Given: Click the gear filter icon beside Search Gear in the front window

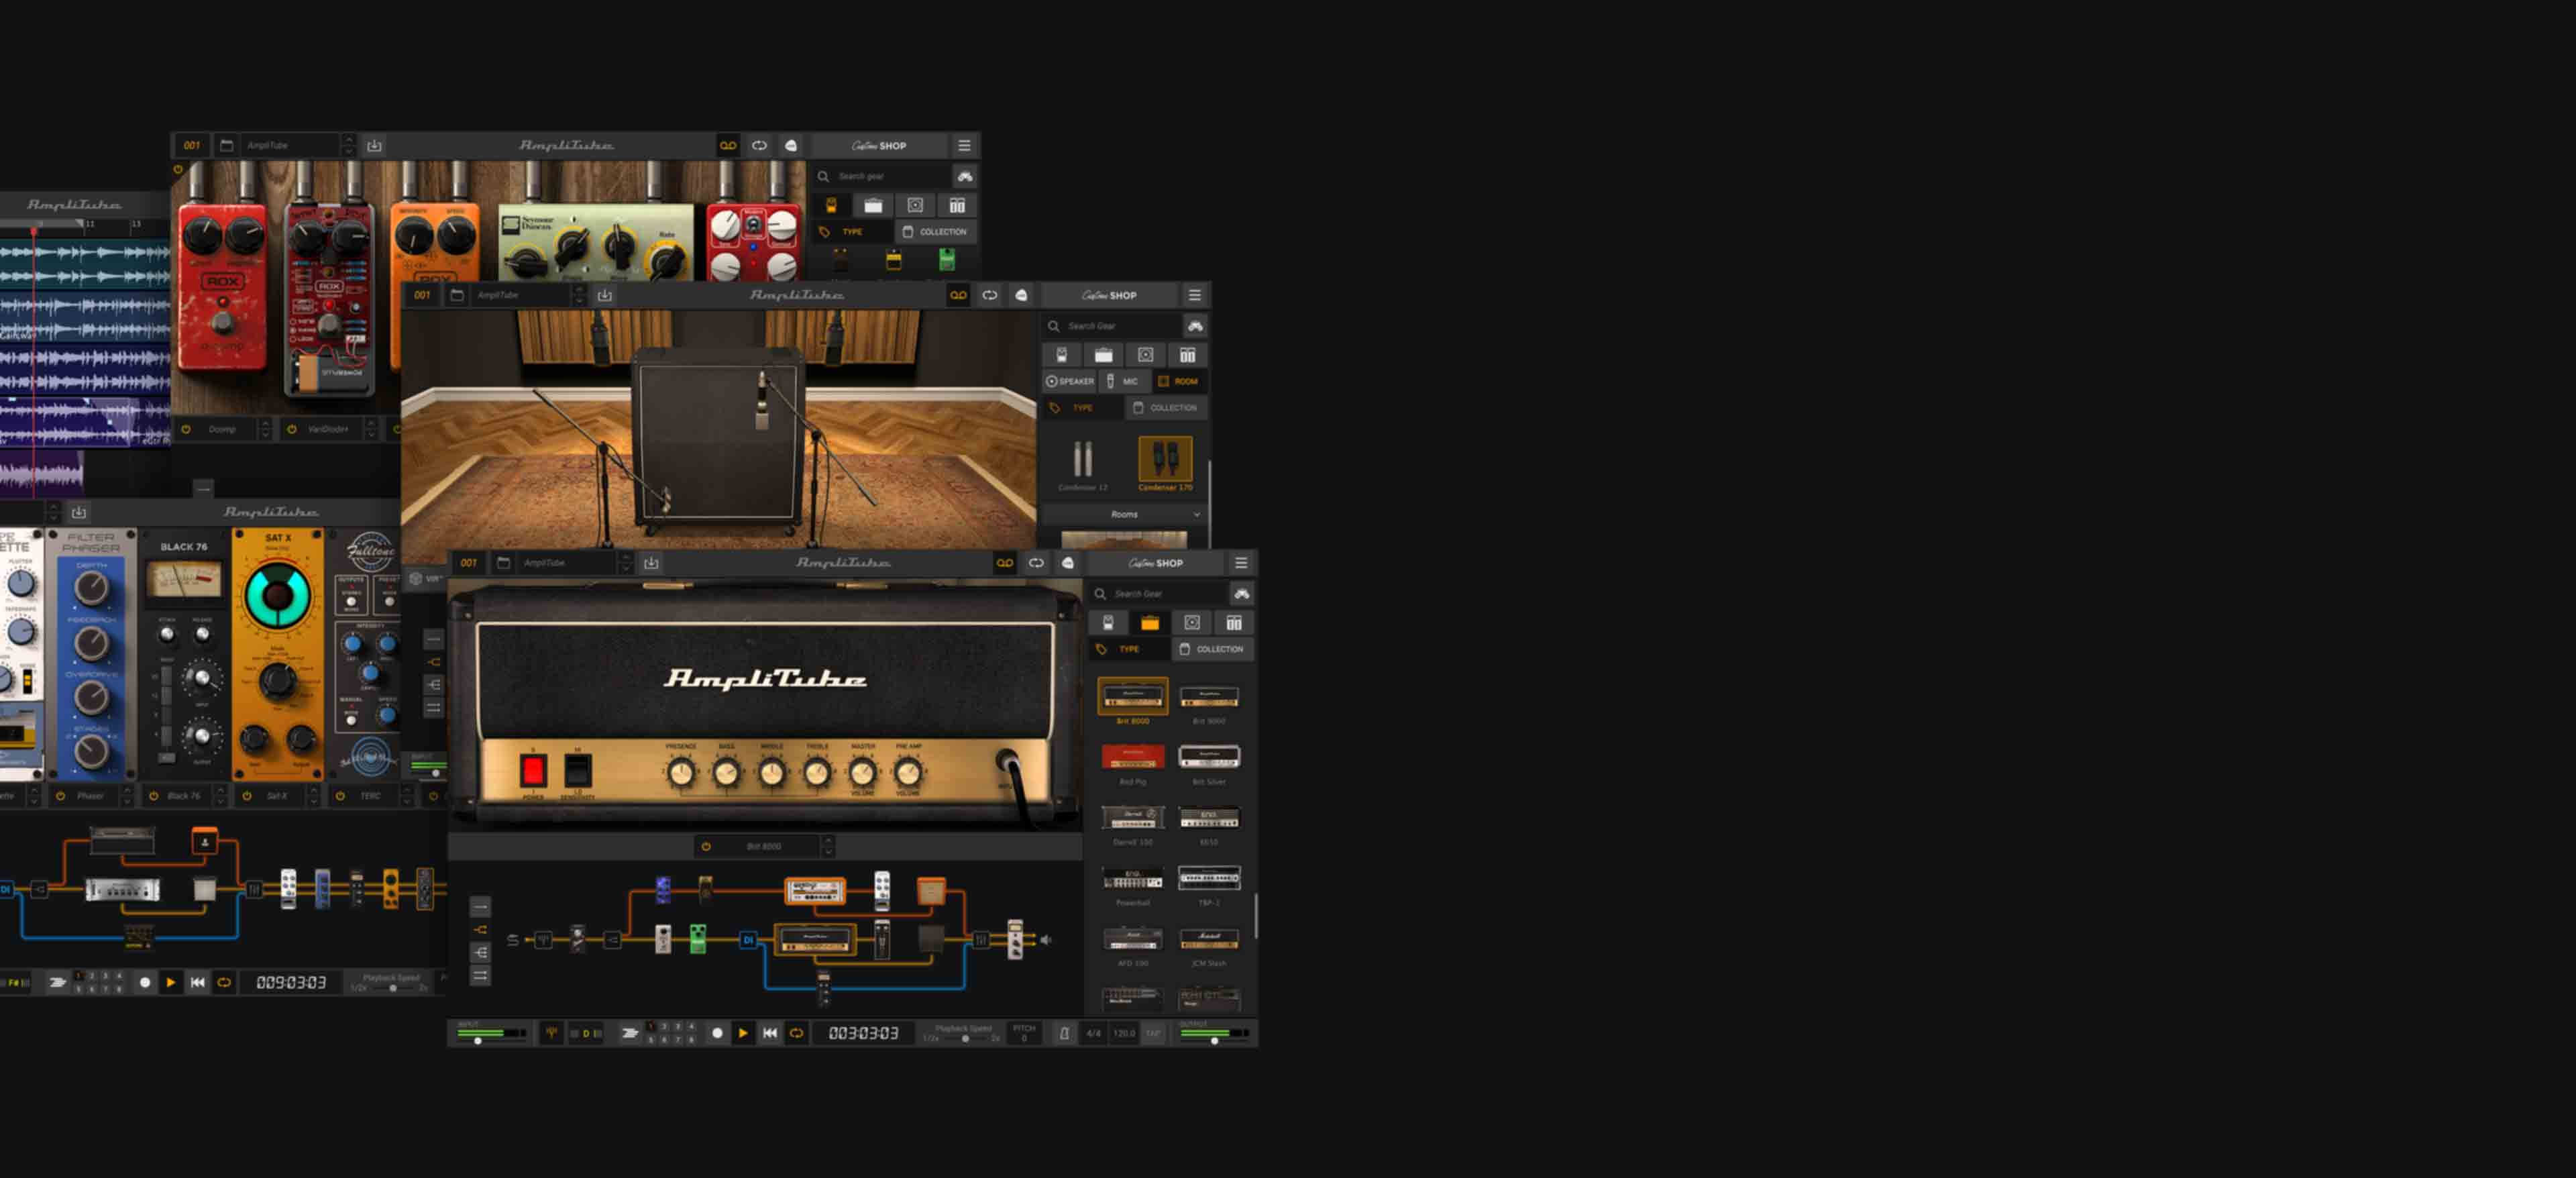Looking at the screenshot, I should click(x=1241, y=594).
